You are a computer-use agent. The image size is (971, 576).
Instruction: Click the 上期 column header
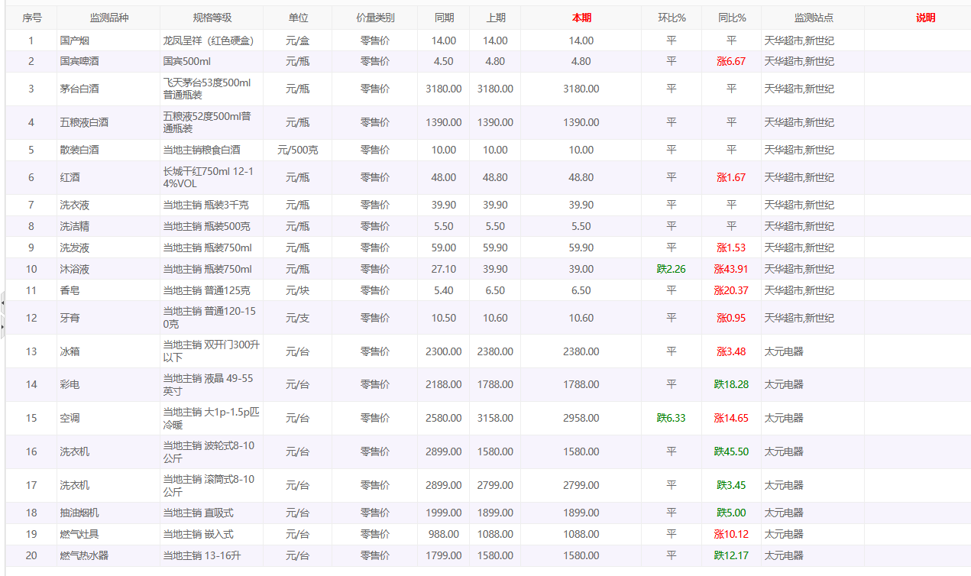[x=495, y=18]
